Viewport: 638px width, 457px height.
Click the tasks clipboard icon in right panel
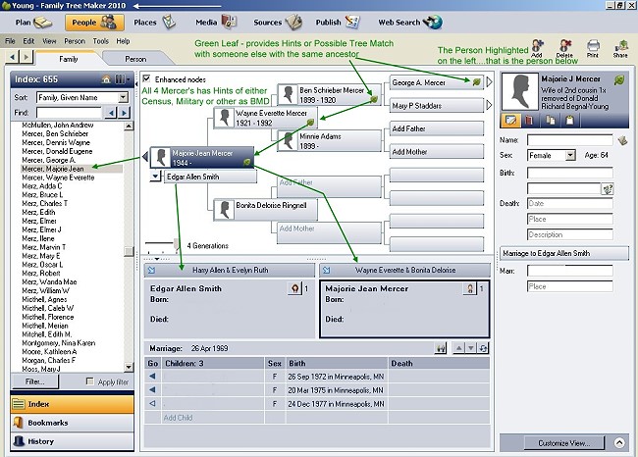569,120
